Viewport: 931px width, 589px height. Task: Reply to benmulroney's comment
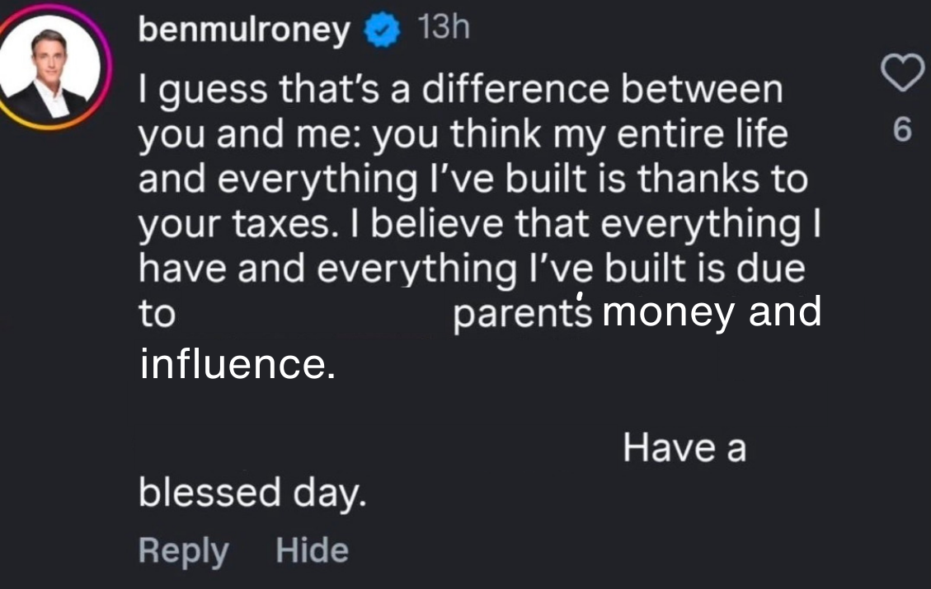tap(183, 550)
